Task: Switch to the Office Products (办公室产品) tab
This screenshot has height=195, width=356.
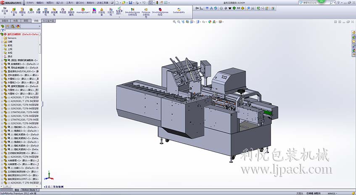Action: (x=49, y=20)
